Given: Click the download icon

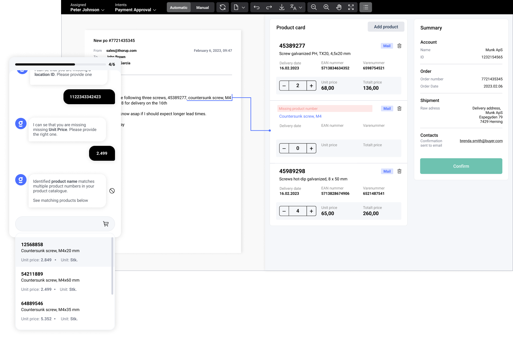Looking at the screenshot, I should [282, 7].
